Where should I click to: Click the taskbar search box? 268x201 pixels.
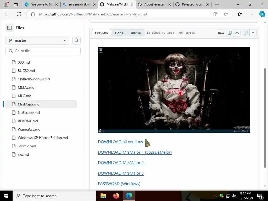[x=54, y=196]
